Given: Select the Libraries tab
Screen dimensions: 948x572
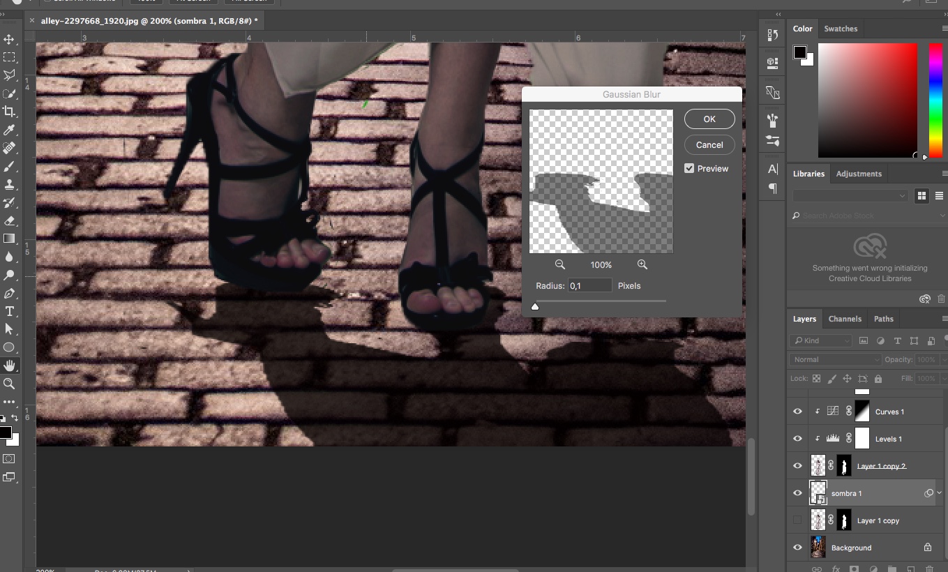Looking at the screenshot, I should pyautogui.click(x=808, y=174).
